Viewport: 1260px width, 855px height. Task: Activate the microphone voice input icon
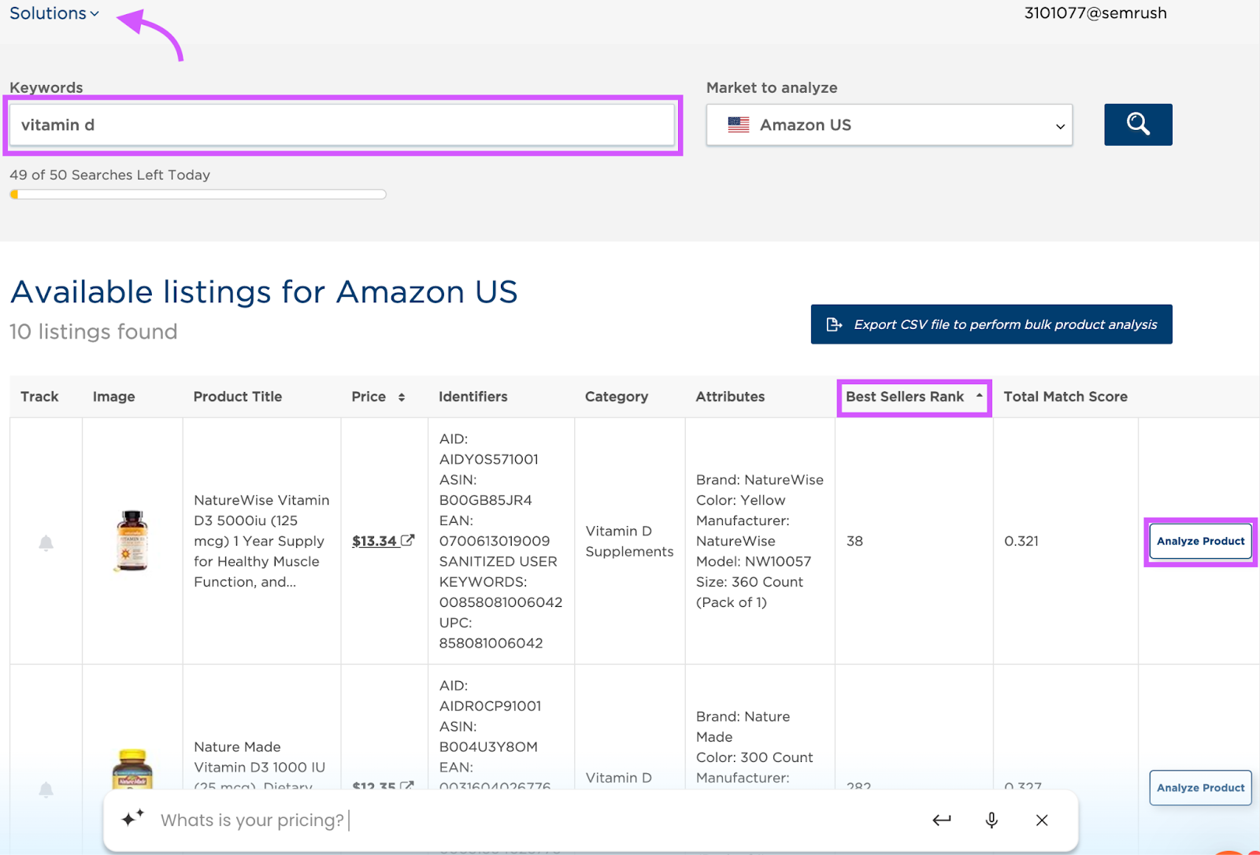tap(991, 820)
